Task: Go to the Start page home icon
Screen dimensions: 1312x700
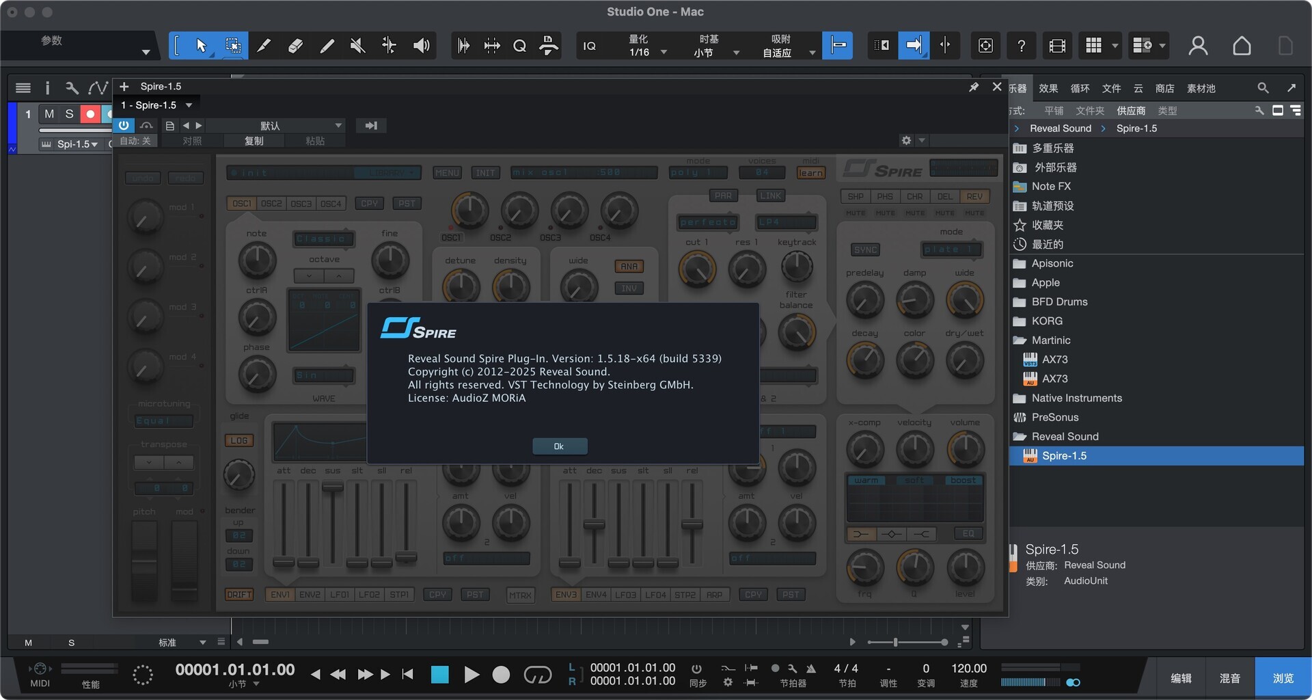Action: (x=1242, y=46)
